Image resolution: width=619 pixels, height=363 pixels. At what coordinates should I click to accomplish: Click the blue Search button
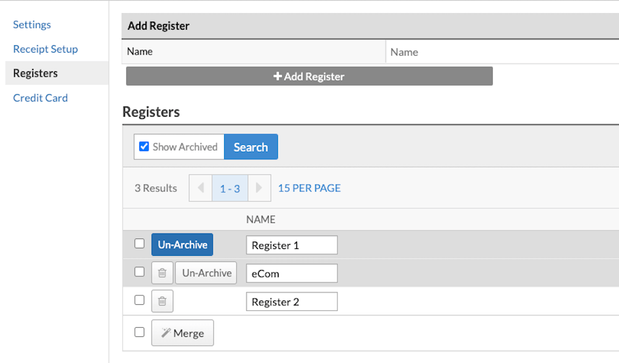[x=251, y=147]
